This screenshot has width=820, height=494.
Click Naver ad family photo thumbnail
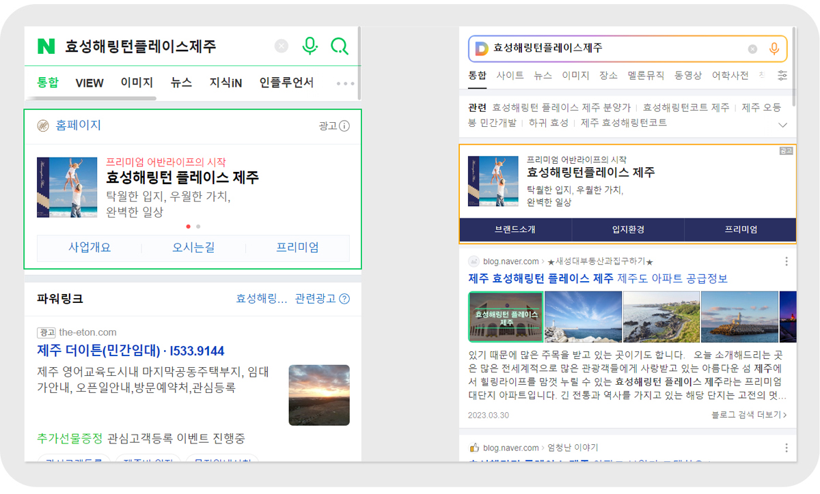tap(67, 188)
